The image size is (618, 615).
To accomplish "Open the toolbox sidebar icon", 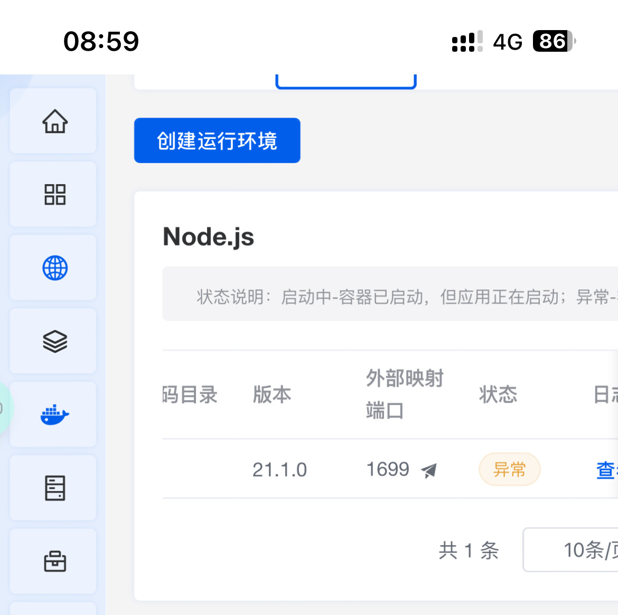I will [x=55, y=562].
